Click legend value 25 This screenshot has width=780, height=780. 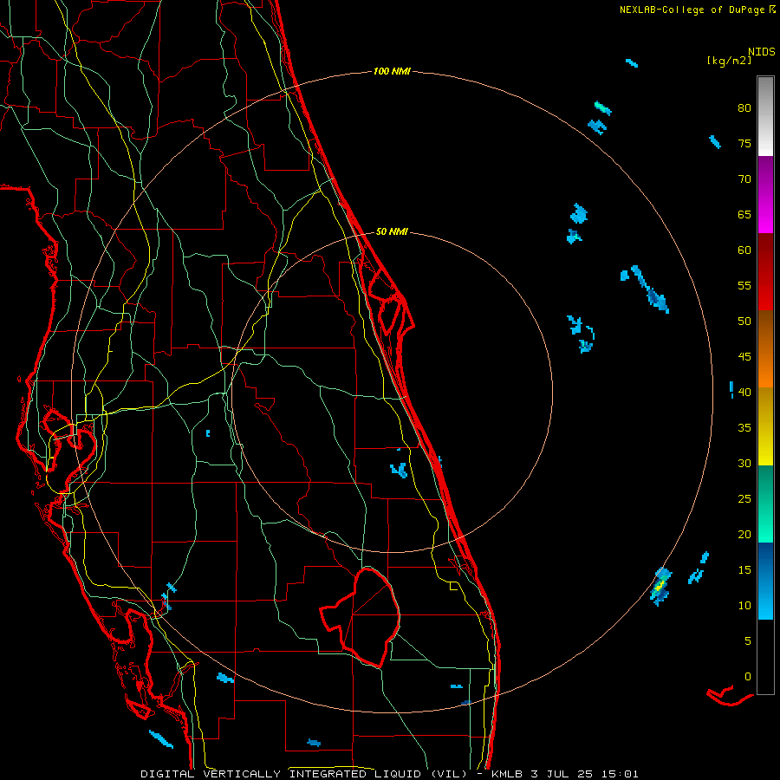744,499
